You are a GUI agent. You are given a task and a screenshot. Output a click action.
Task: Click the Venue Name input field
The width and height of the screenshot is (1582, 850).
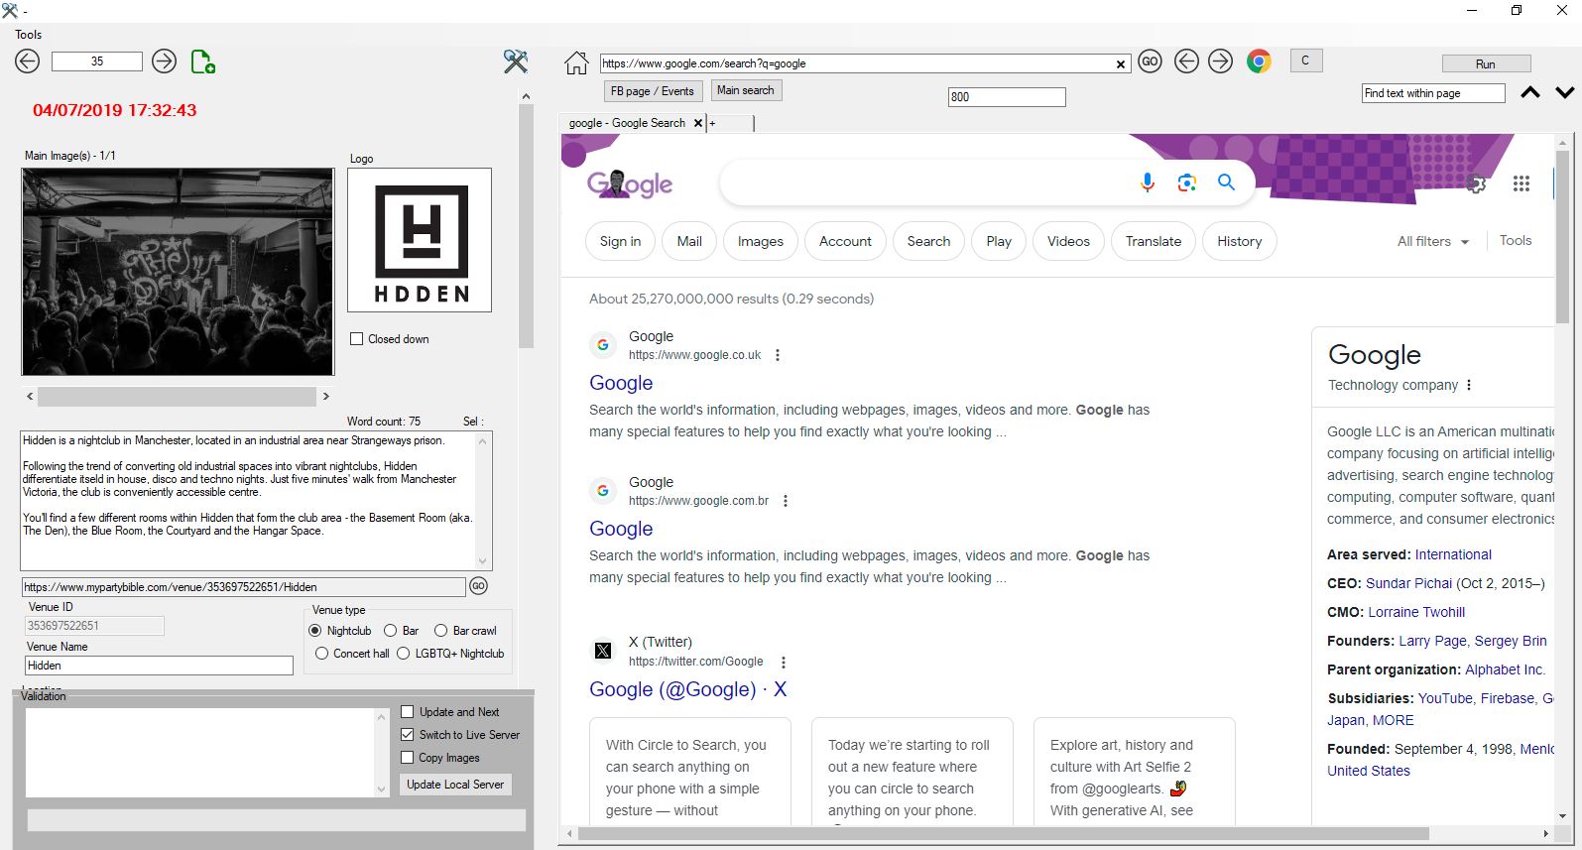[x=159, y=666]
